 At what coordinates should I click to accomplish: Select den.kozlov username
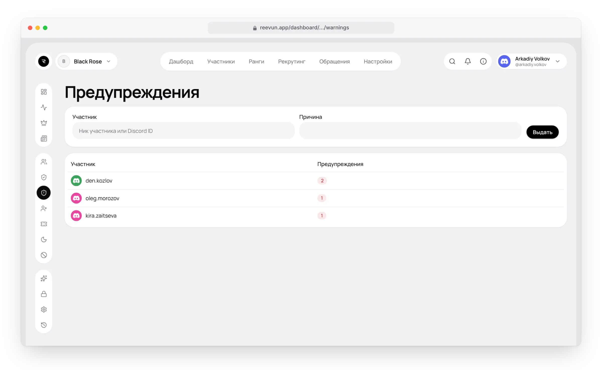(x=99, y=181)
